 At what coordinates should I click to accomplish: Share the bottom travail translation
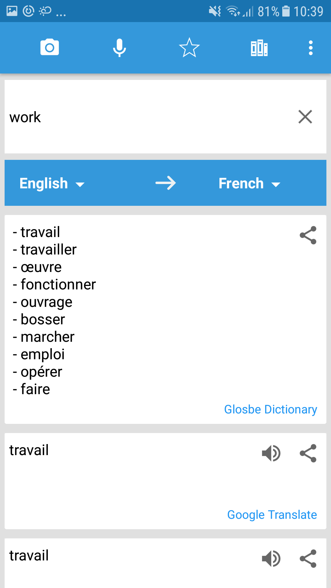308,558
